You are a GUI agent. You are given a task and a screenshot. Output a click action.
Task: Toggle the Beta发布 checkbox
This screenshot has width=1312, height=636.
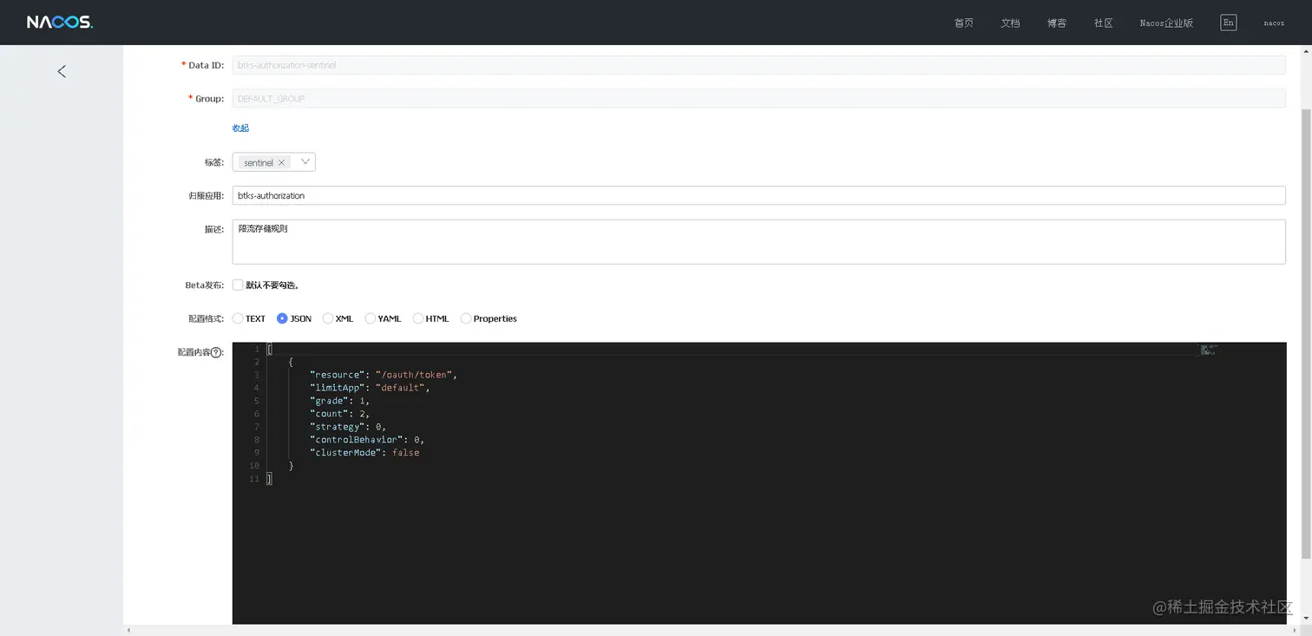point(238,285)
